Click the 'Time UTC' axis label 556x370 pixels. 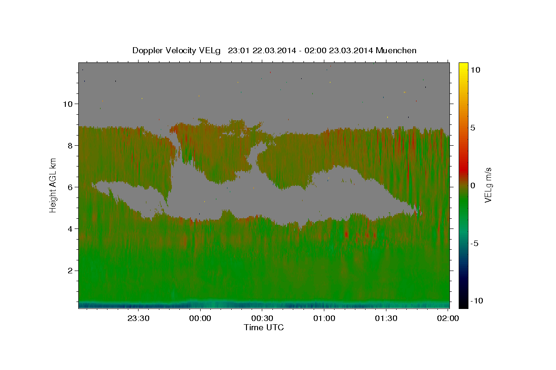(x=264, y=327)
